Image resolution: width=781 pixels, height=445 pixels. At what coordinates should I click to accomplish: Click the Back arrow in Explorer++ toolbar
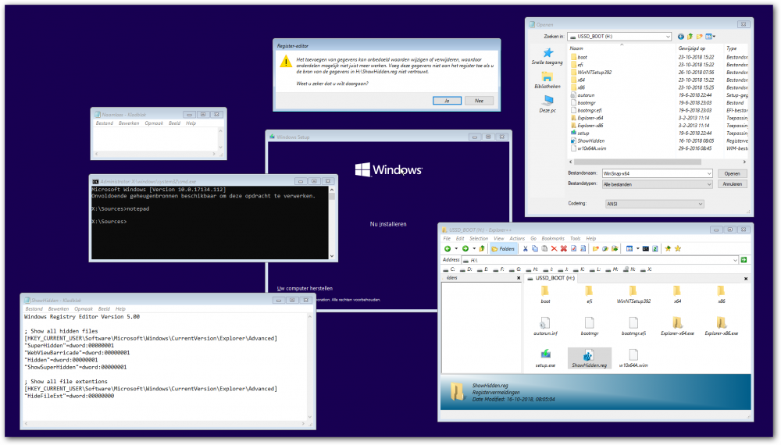448,248
